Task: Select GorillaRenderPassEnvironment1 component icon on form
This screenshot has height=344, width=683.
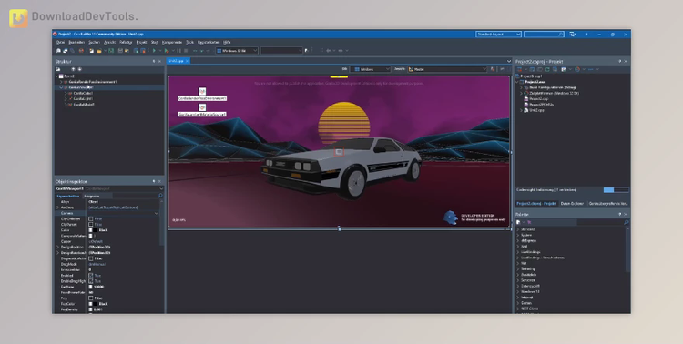Action: coord(202,91)
